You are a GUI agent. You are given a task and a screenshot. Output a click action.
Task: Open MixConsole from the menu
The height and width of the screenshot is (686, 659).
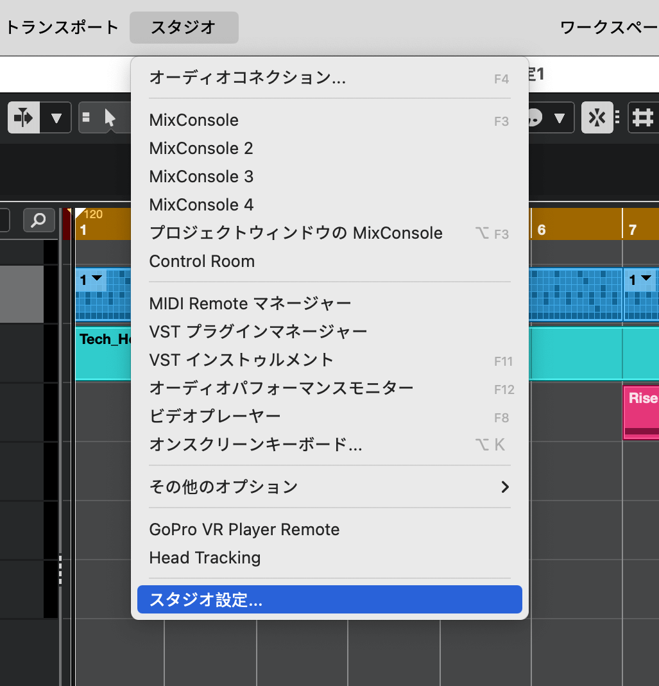330,120
